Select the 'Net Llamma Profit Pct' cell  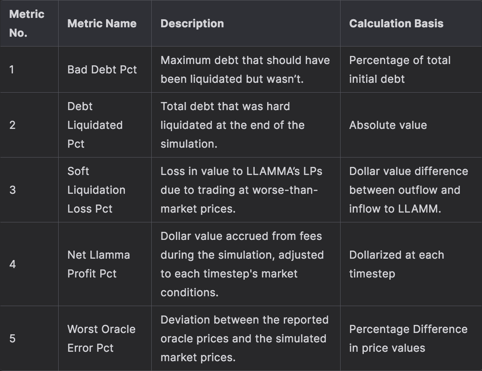pos(98,264)
